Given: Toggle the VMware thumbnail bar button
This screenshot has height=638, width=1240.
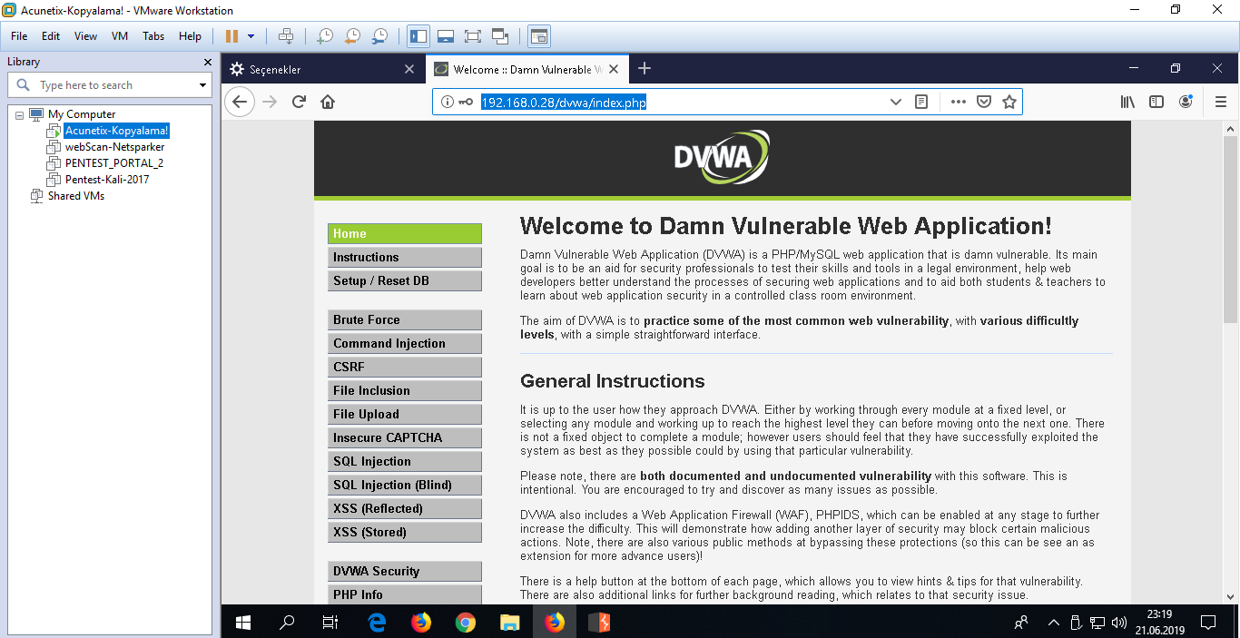Looking at the screenshot, I should coord(445,36).
